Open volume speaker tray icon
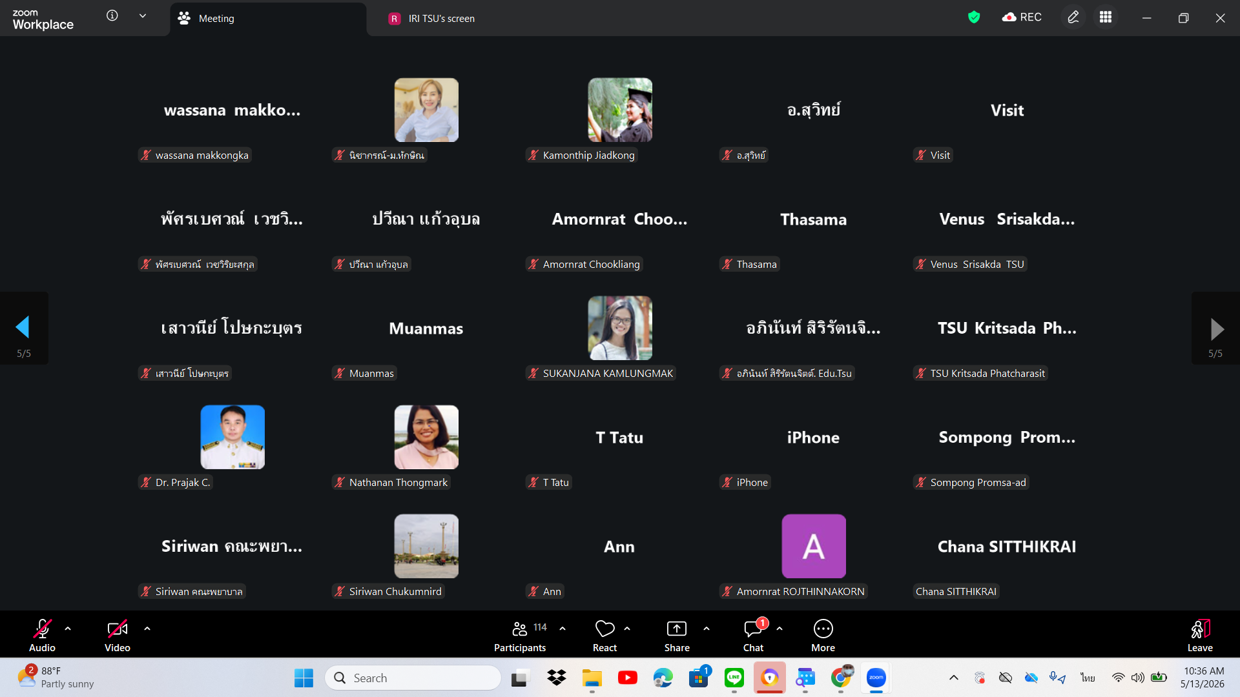 pyautogui.click(x=1138, y=678)
